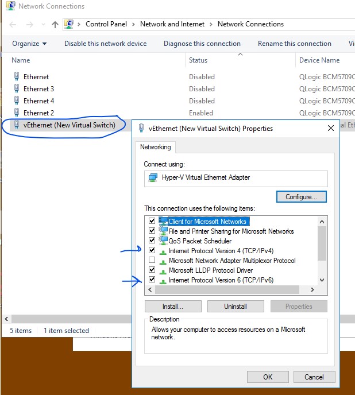Screen dimensions: 355x395
Task: Toggle Internet Protocol Version 6 checkbox
Action: point(152,280)
